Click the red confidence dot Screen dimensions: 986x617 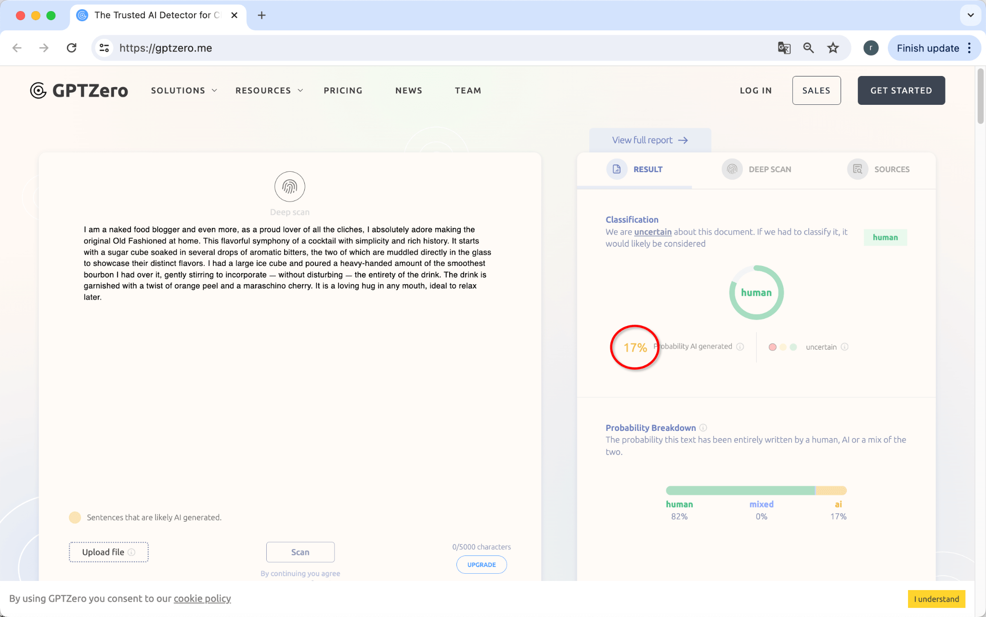coord(772,347)
